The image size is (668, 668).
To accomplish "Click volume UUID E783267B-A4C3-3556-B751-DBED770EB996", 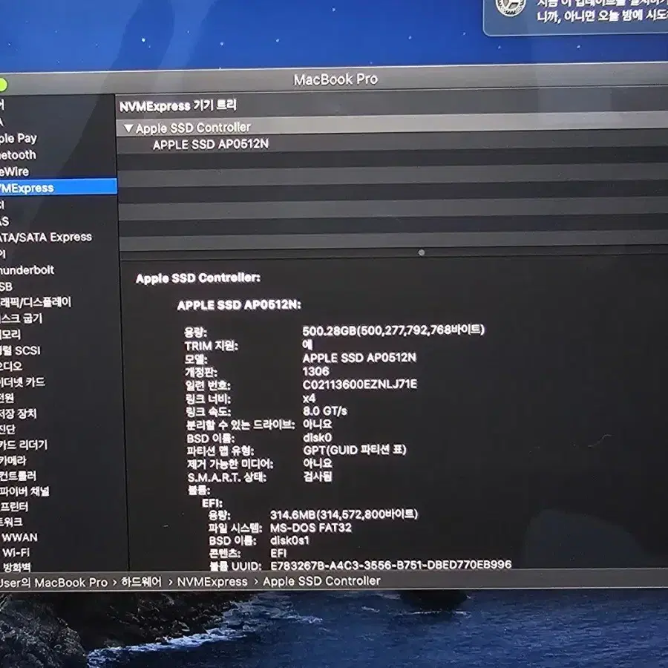I will coord(391,565).
